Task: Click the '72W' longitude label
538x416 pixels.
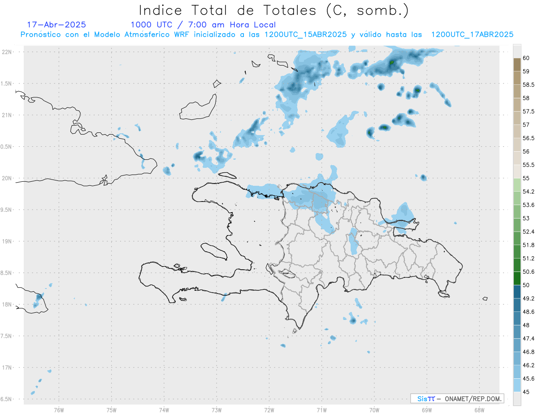Action: (x=269, y=410)
